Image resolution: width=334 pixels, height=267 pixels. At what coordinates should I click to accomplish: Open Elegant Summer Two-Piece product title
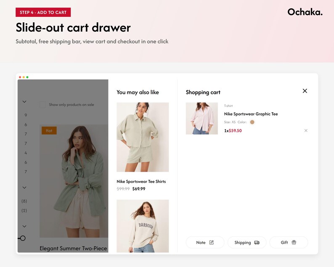73,248
